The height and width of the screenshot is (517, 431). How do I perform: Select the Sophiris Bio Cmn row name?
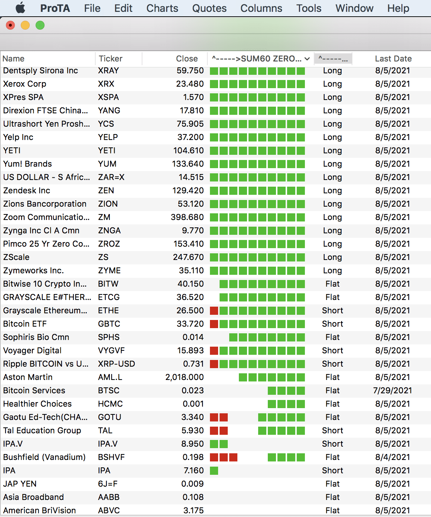tap(36, 337)
